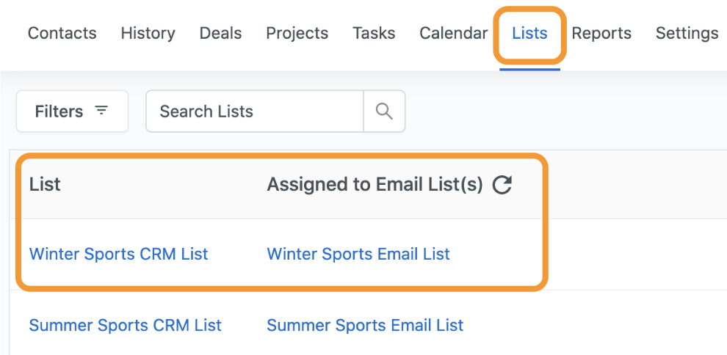Click the search magnifier icon

(x=384, y=111)
